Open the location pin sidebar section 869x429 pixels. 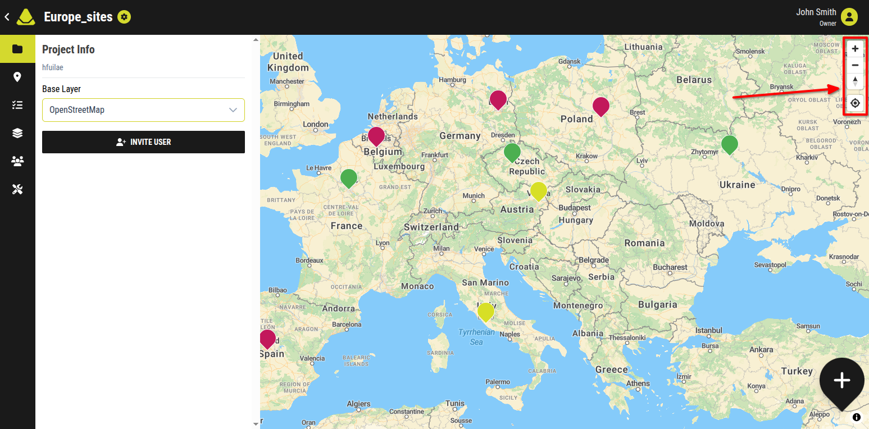(x=17, y=77)
